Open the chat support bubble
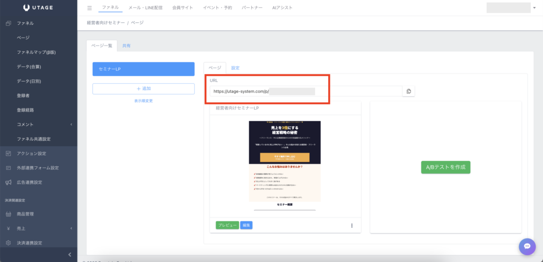 tap(527, 246)
